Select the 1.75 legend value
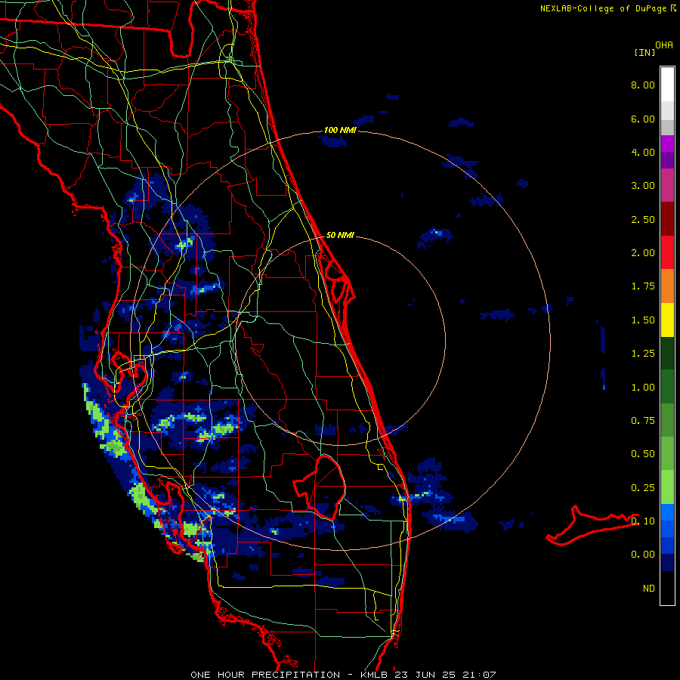This screenshot has width=680, height=680. (643, 286)
